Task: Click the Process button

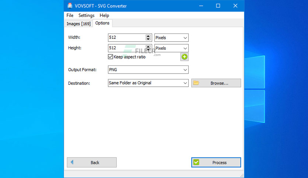Action: [x=216, y=163]
